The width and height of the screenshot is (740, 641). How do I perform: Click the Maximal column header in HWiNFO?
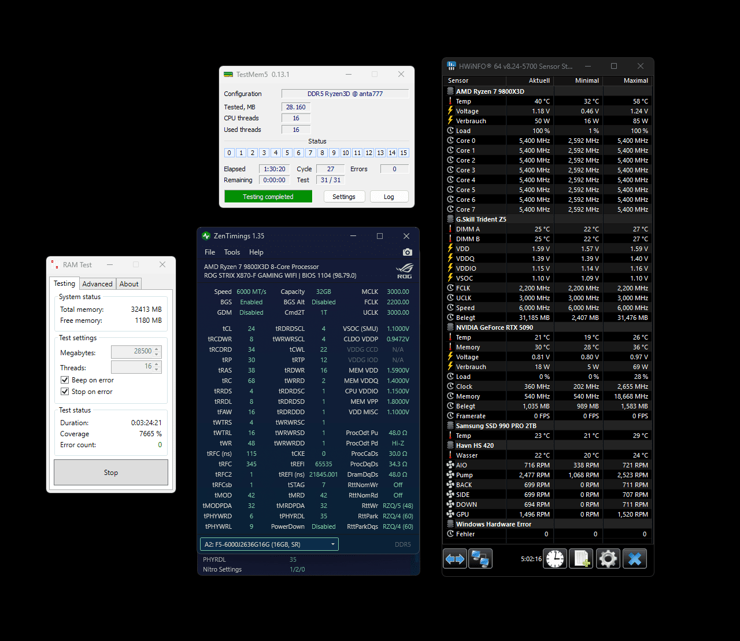pyautogui.click(x=628, y=80)
